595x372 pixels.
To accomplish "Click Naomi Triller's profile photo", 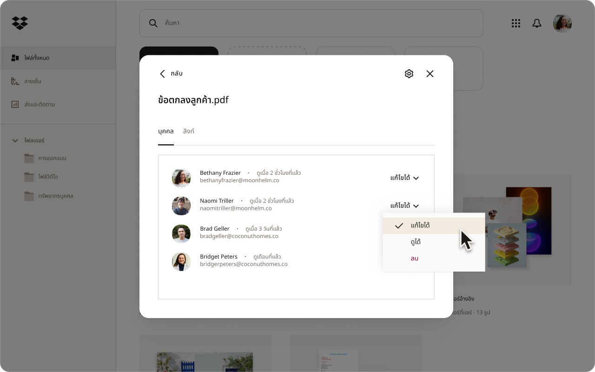I will (x=181, y=206).
